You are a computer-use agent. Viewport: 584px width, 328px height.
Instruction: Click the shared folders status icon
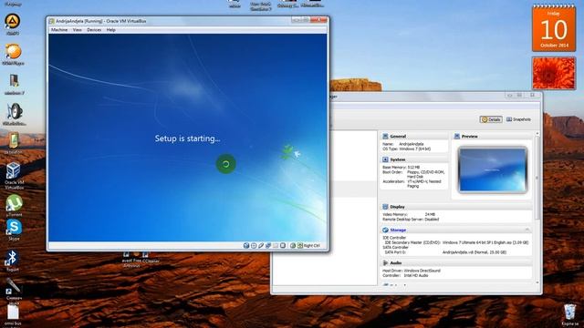tap(276, 245)
